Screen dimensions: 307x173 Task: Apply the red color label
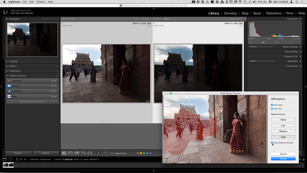point(138,153)
